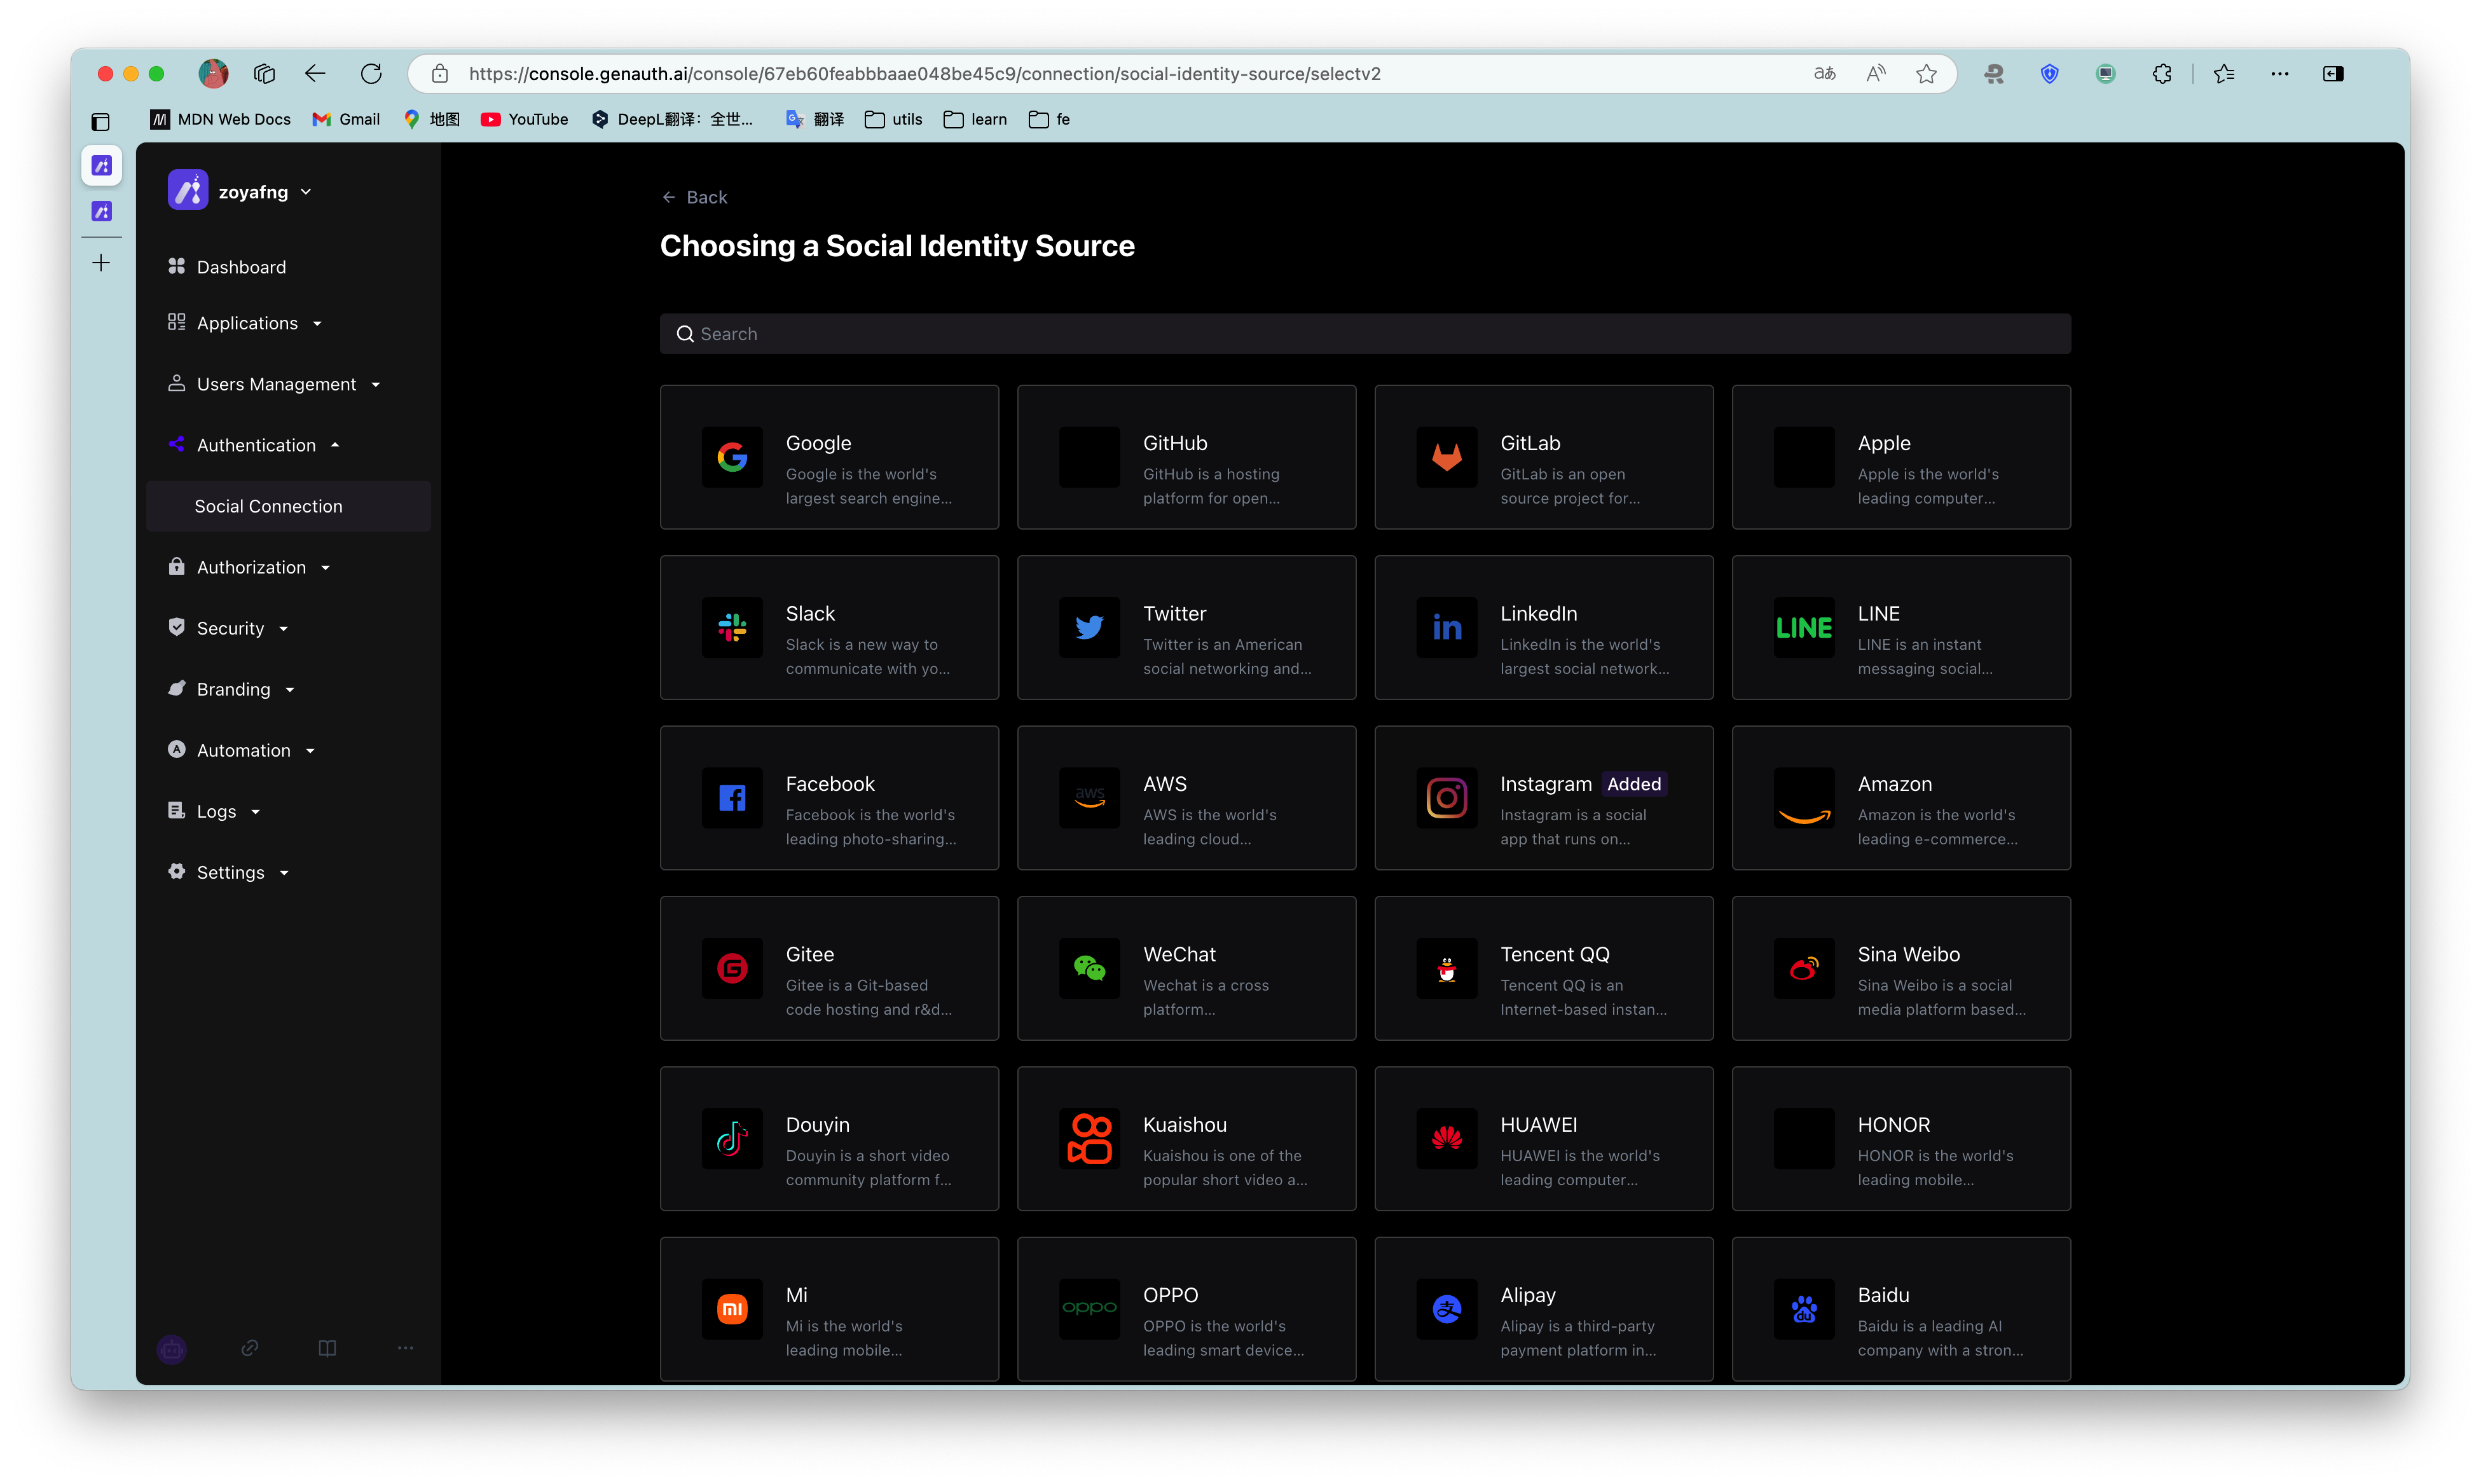Expand the Automation section
Screen dimensions: 2481x1484
tap(242, 750)
